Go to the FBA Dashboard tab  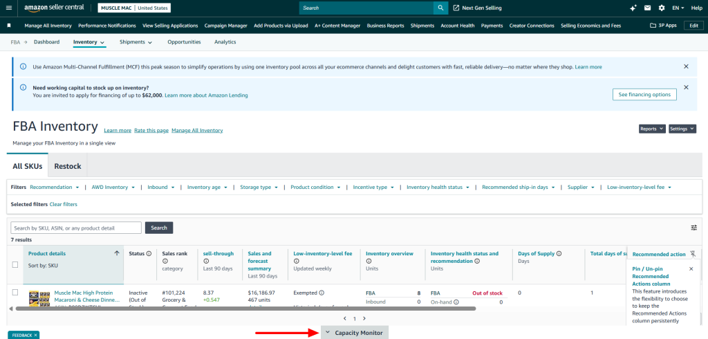46,42
